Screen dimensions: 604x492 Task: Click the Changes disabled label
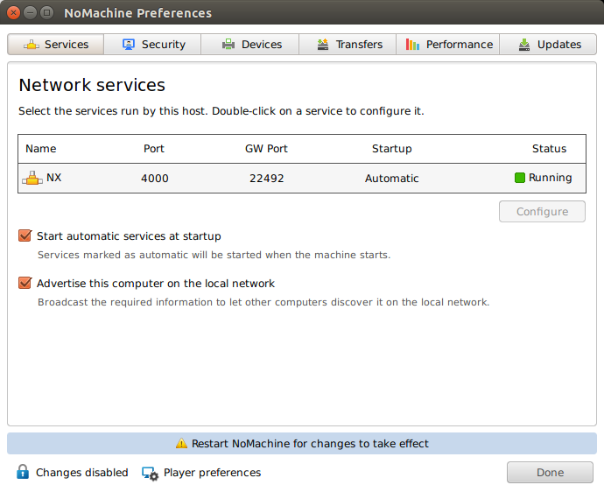81,473
